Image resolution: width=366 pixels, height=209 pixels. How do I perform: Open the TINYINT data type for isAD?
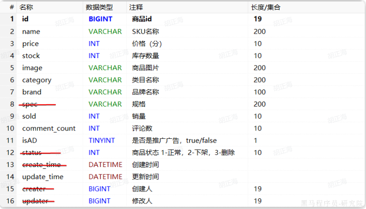(102, 140)
